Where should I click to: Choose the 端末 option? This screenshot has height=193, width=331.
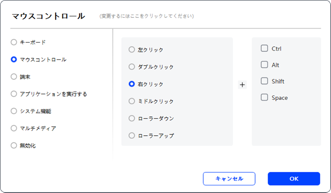pyautogui.click(x=14, y=77)
